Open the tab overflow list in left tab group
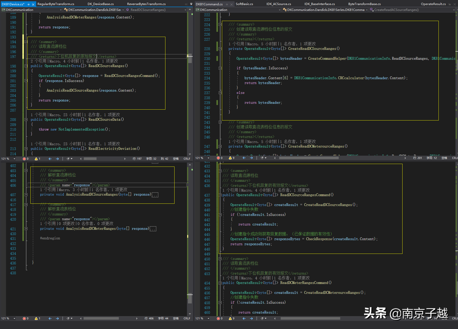 pos(191,4)
